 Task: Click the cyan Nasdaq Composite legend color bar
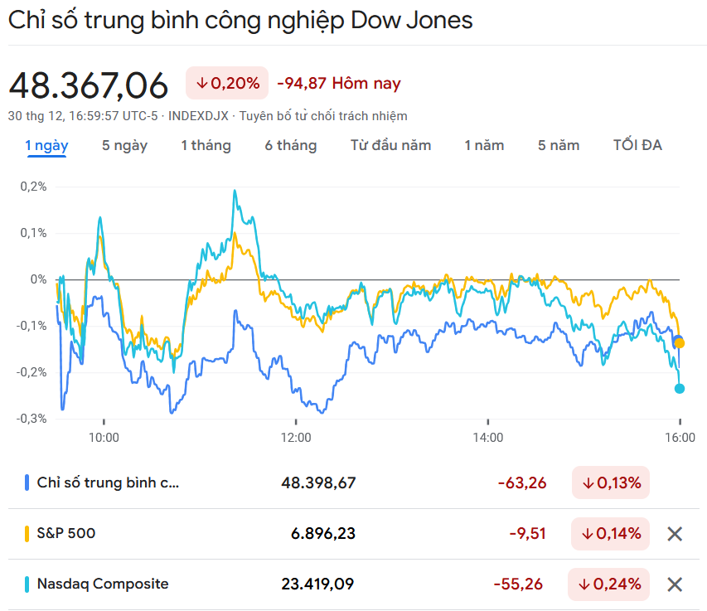coord(27,584)
